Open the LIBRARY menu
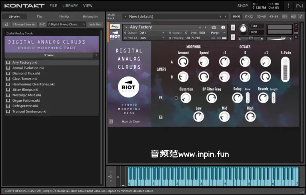Image resolution: width=306 pixels, height=195 pixels. point(70,6)
